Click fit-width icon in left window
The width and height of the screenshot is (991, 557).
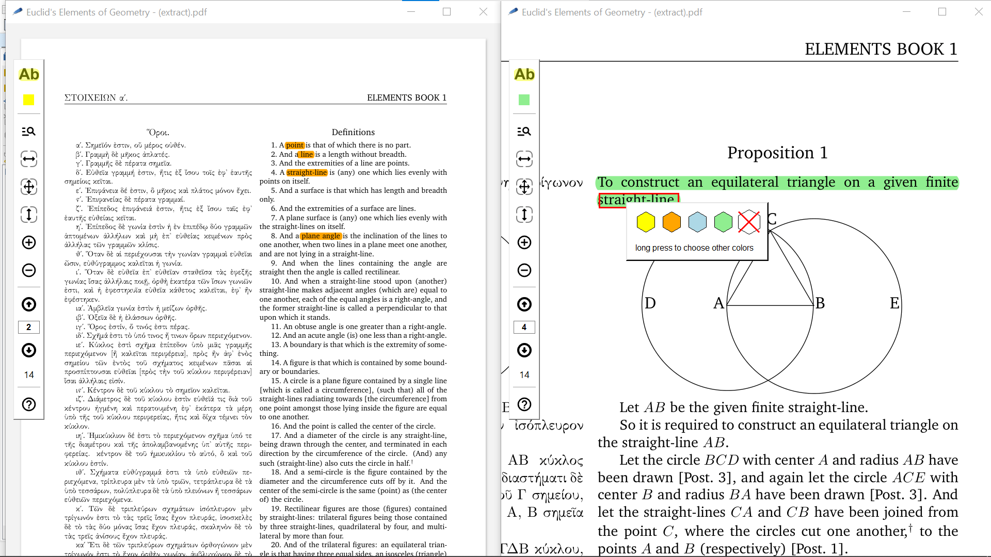tap(29, 159)
